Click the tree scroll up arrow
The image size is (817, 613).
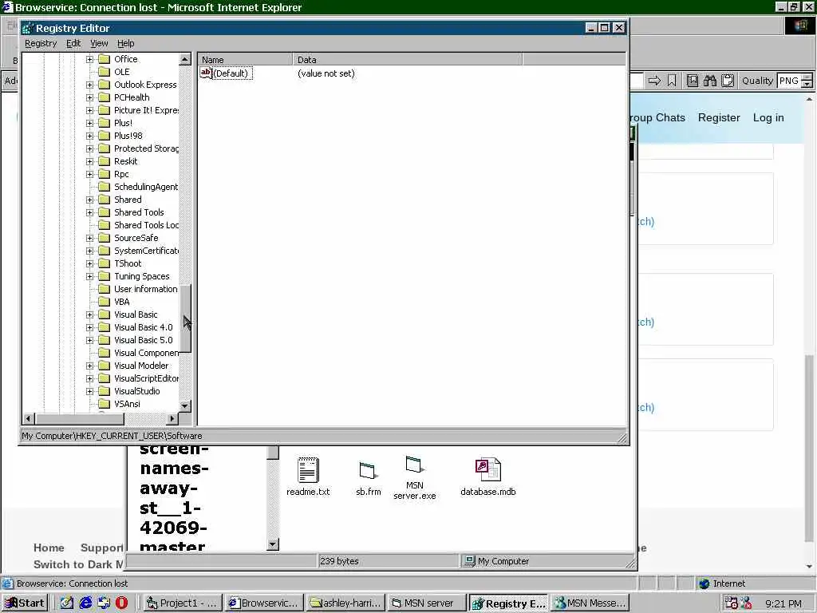point(185,59)
